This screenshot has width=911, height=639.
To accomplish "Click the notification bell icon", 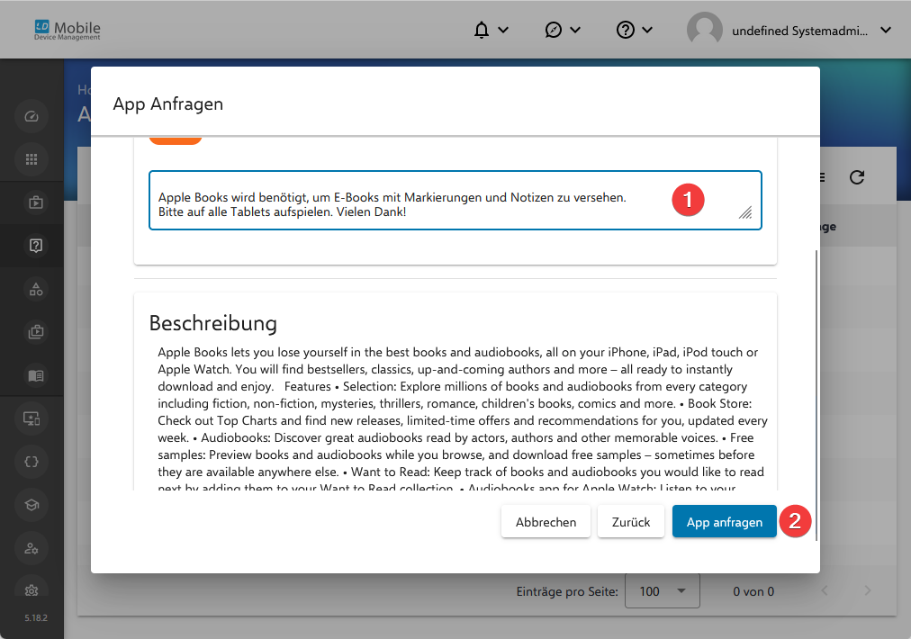I will (481, 30).
